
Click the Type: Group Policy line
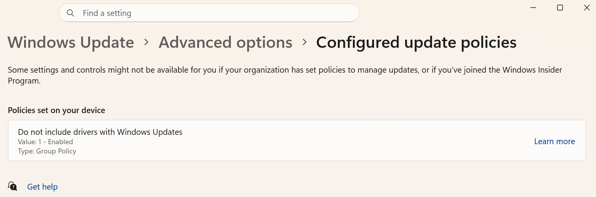tap(47, 151)
